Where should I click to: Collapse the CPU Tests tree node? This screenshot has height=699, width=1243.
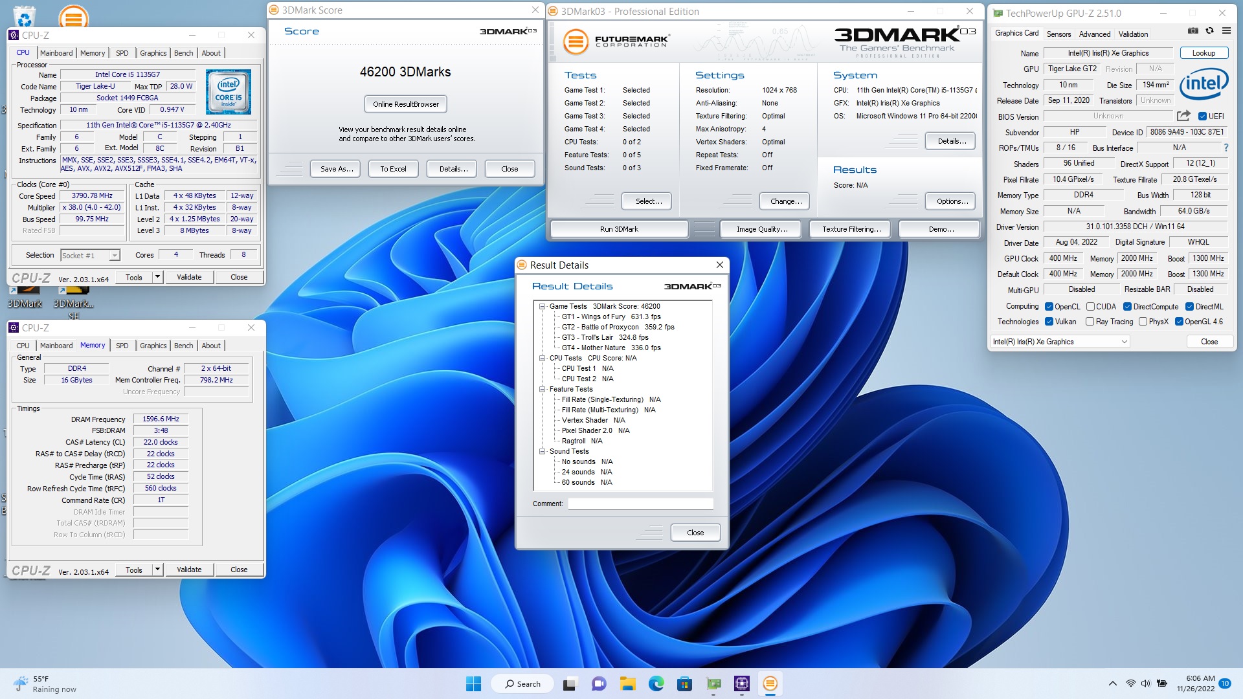pyautogui.click(x=543, y=358)
